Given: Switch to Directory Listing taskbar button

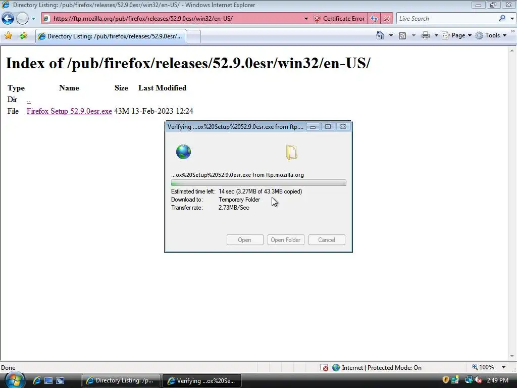Looking at the screenshot, I should click(x=121, y=380).
